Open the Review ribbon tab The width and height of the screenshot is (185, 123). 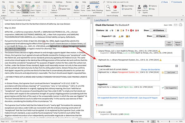69,2
